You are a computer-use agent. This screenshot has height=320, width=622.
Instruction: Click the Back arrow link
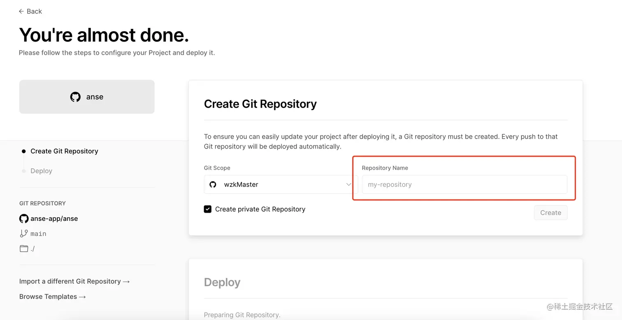click(x=30, y=12)
